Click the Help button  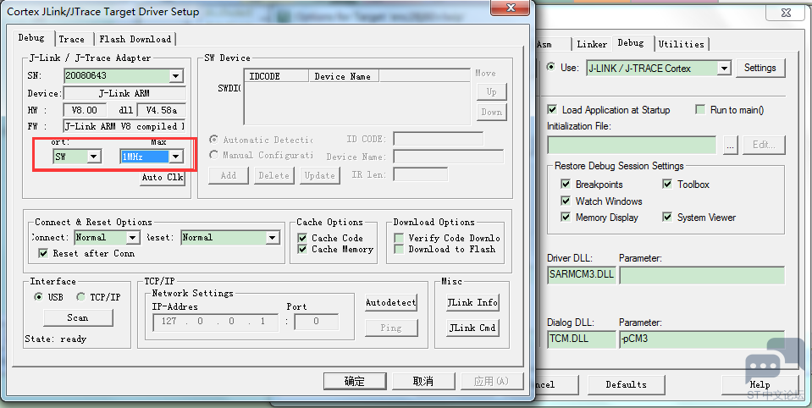coord(760,384)
